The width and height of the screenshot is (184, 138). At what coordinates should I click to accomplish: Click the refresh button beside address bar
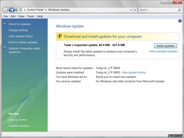(135, 10)
